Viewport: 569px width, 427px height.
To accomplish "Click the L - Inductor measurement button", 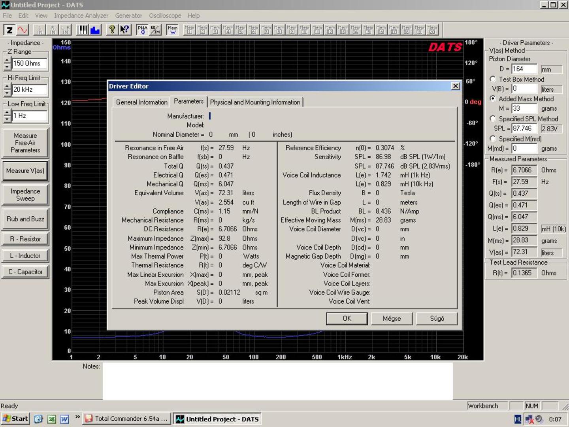I will (25, 255).
